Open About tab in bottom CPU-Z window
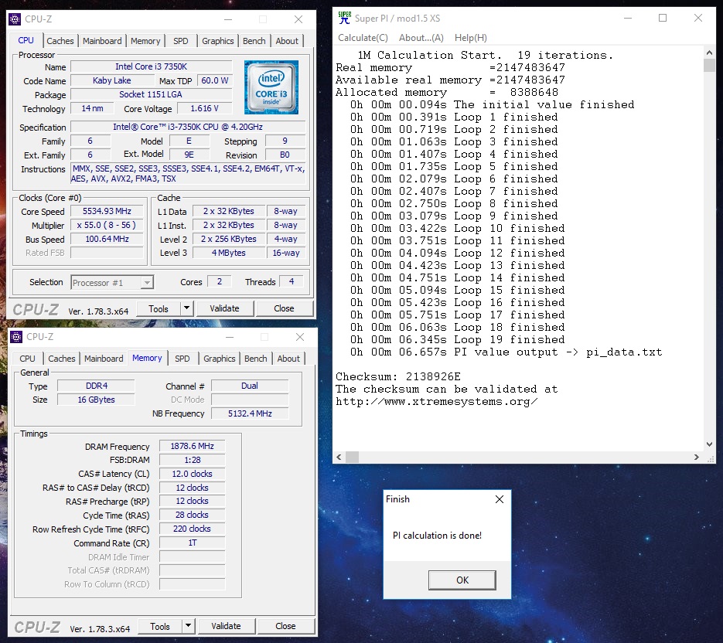The width and height of the screenshot is (723, 643). point(288,358)
